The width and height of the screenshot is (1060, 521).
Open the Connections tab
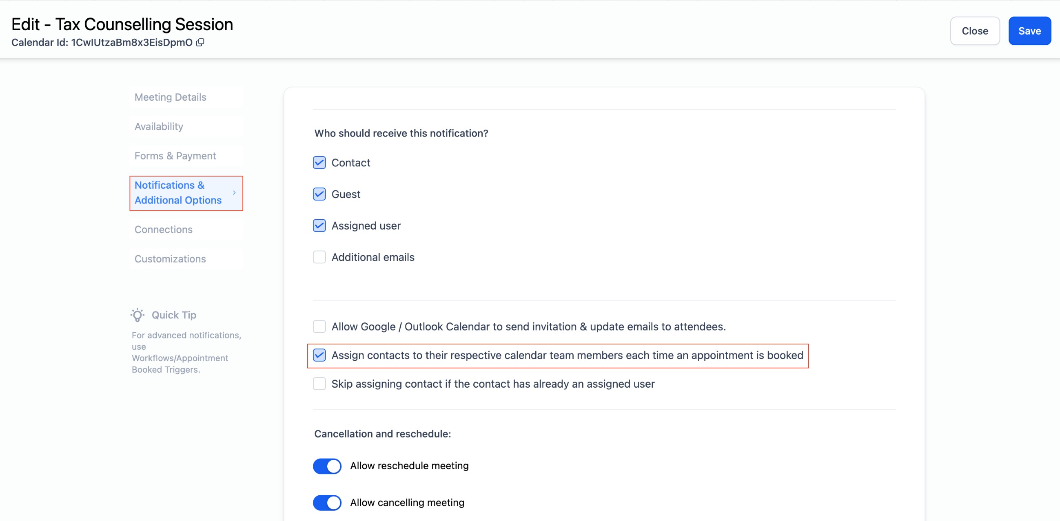click(x=163, y=230)
